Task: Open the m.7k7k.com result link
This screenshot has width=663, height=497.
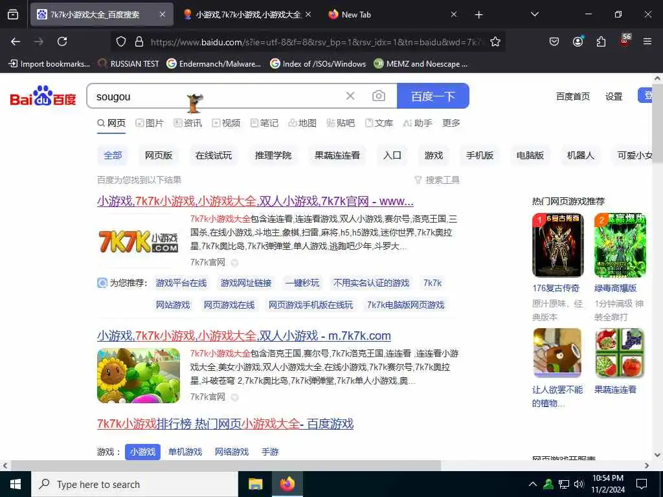Action: pos(244,336)
